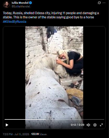Open the three-dot more options menu
109x138 pixels.
coord(104,3)
